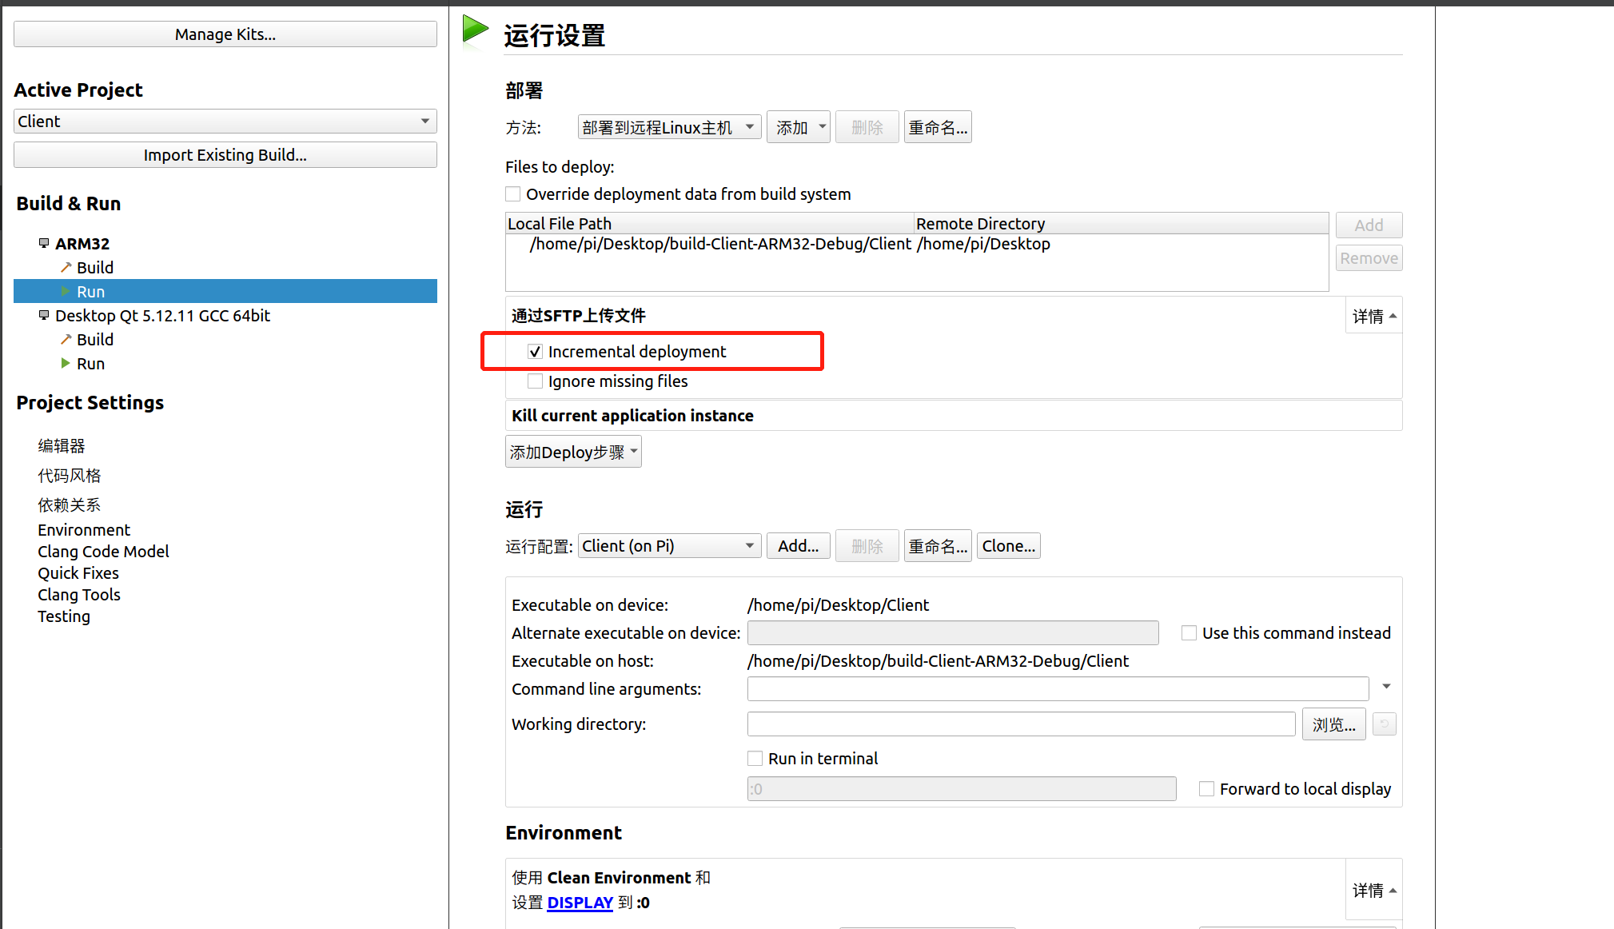Click the Desktop Qt kit monitor icon
The image size is (1614, 929).
coord(44,315)
